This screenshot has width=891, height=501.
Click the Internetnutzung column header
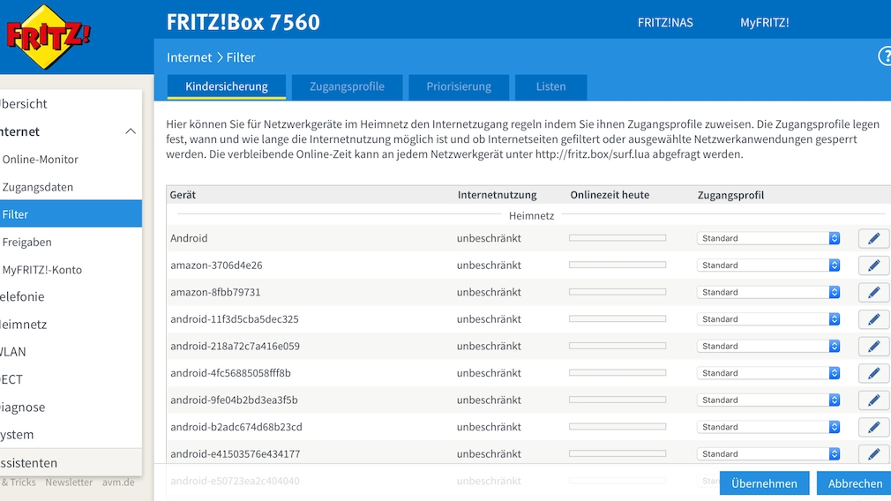pyautogui.click(x=498, y=195)
